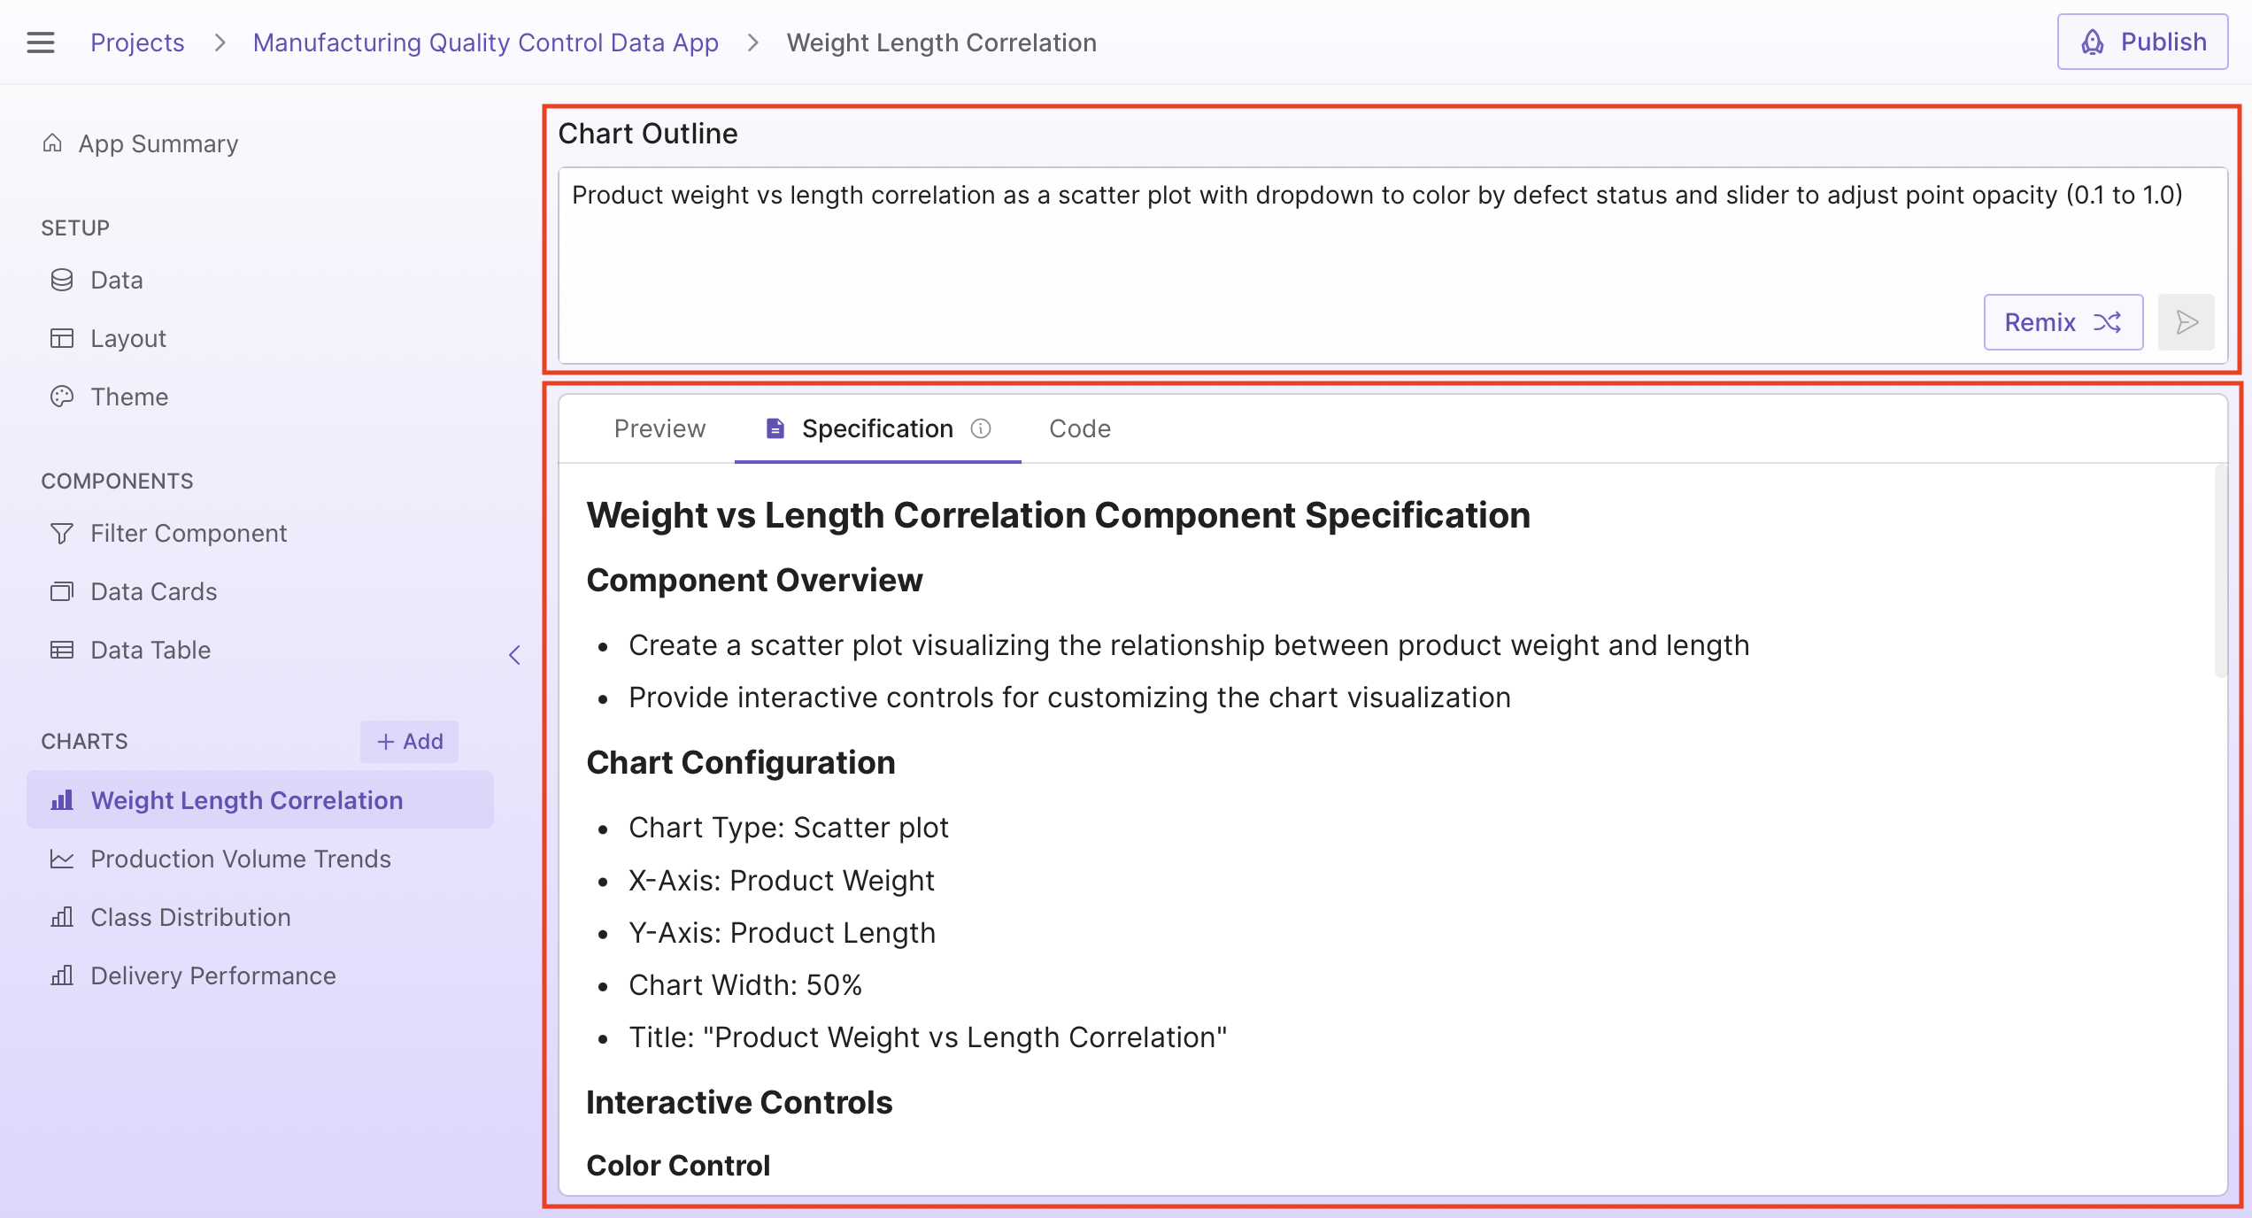Click the App Summary home icon
The image size is (2252, 1218).
(53, 143)
